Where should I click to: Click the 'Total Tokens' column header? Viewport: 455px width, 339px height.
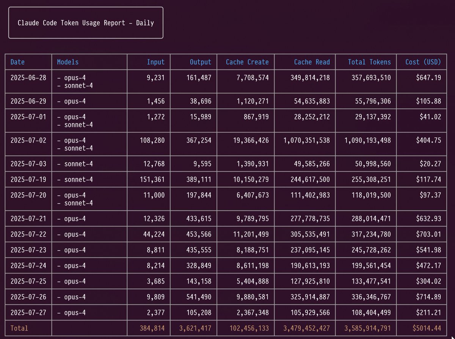(x=370, y=62)
